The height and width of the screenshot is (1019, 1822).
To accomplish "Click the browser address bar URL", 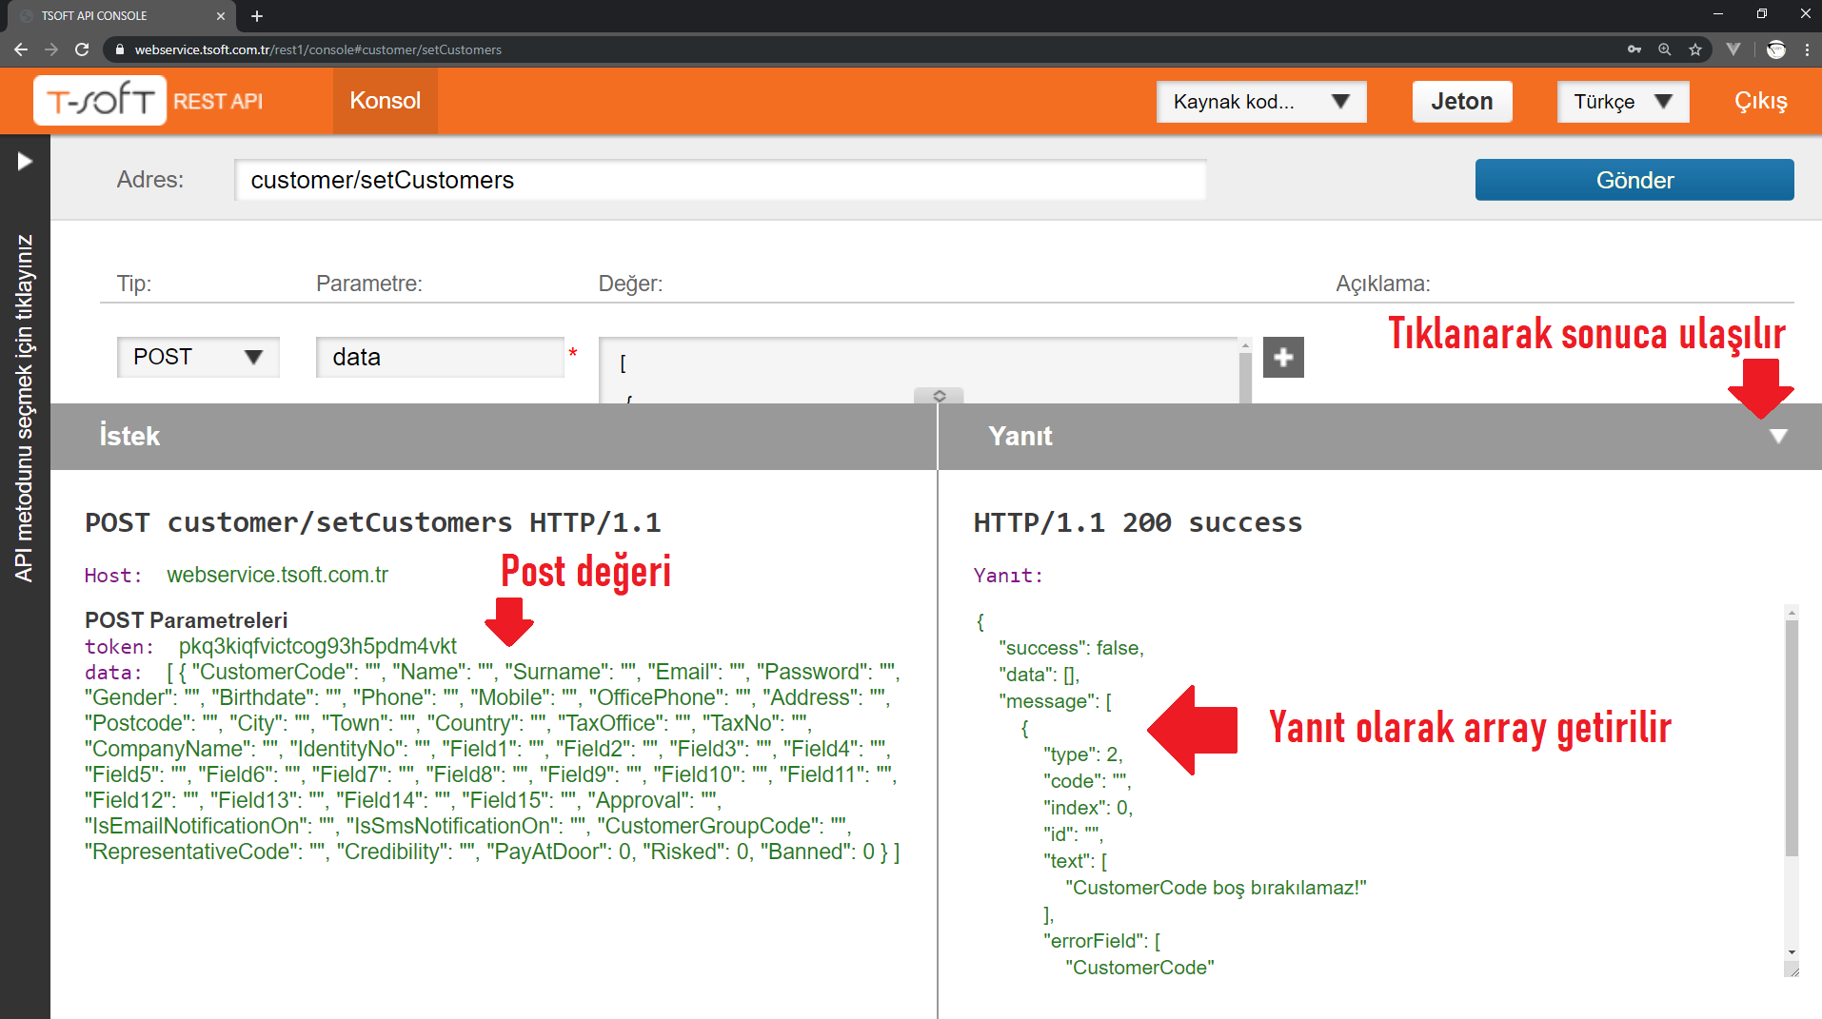I will pyautogui.click(x=318, y=49).
